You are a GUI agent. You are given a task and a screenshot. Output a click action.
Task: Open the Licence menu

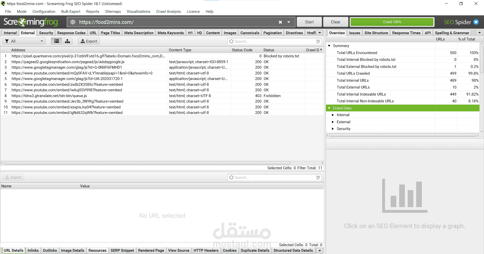pos(193,12)
